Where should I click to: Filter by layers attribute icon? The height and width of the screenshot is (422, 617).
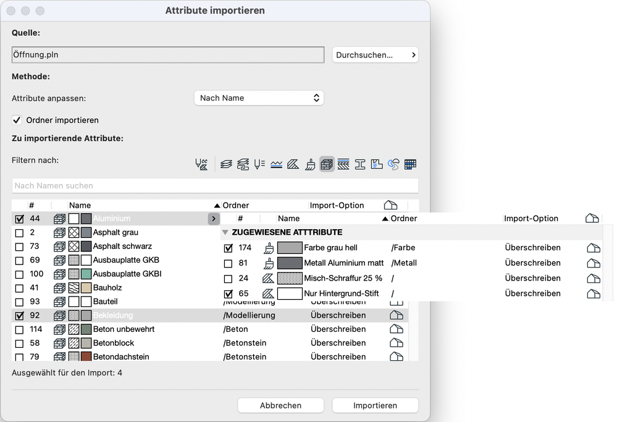227,164
